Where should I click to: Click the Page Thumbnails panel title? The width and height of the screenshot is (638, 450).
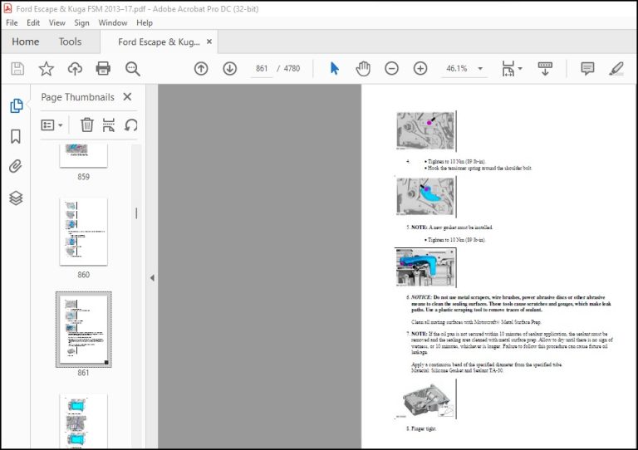coord(77,97)
